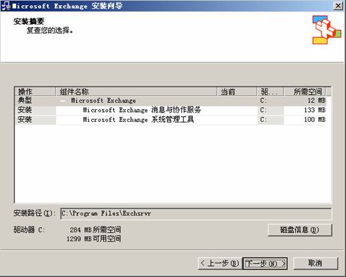Screen dimensions: 346x277
Task: Select Microsoft Exchange 消息与协作服务 row
Action: pos(171,110)
